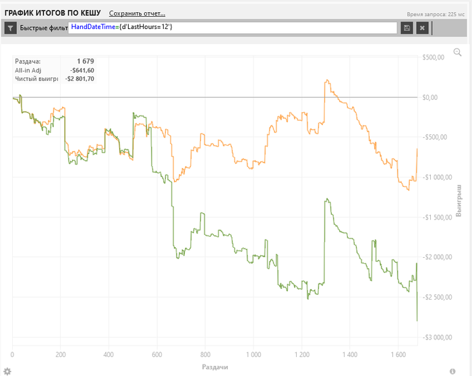Click the Раздачи axis title
The height and width of the screenshot is (376, 472).
(x=215, y=367)
